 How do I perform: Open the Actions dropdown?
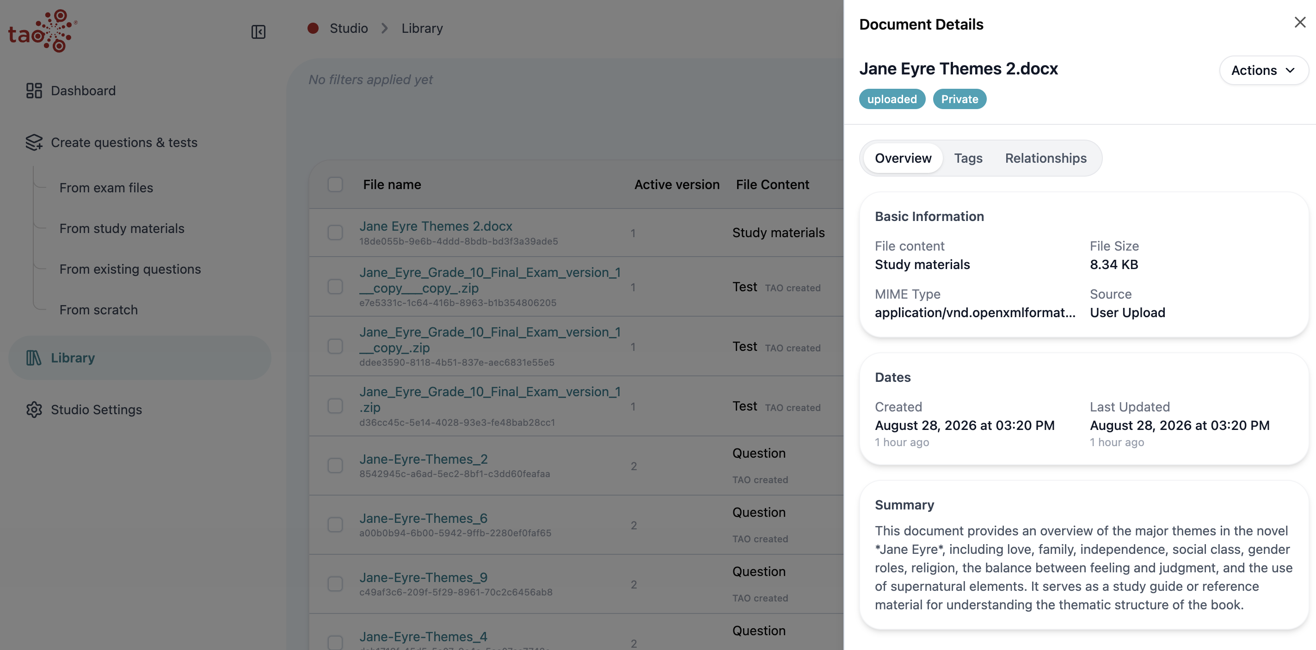(x=1263, y=70)
